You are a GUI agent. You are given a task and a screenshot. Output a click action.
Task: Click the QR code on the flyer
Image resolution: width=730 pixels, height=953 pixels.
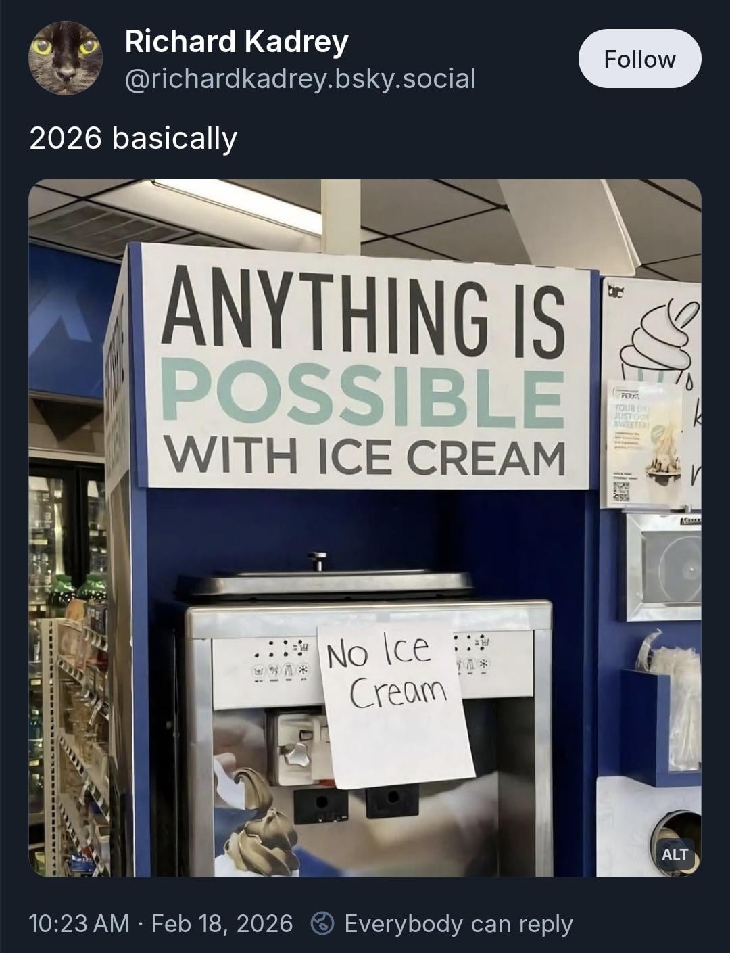621,490
